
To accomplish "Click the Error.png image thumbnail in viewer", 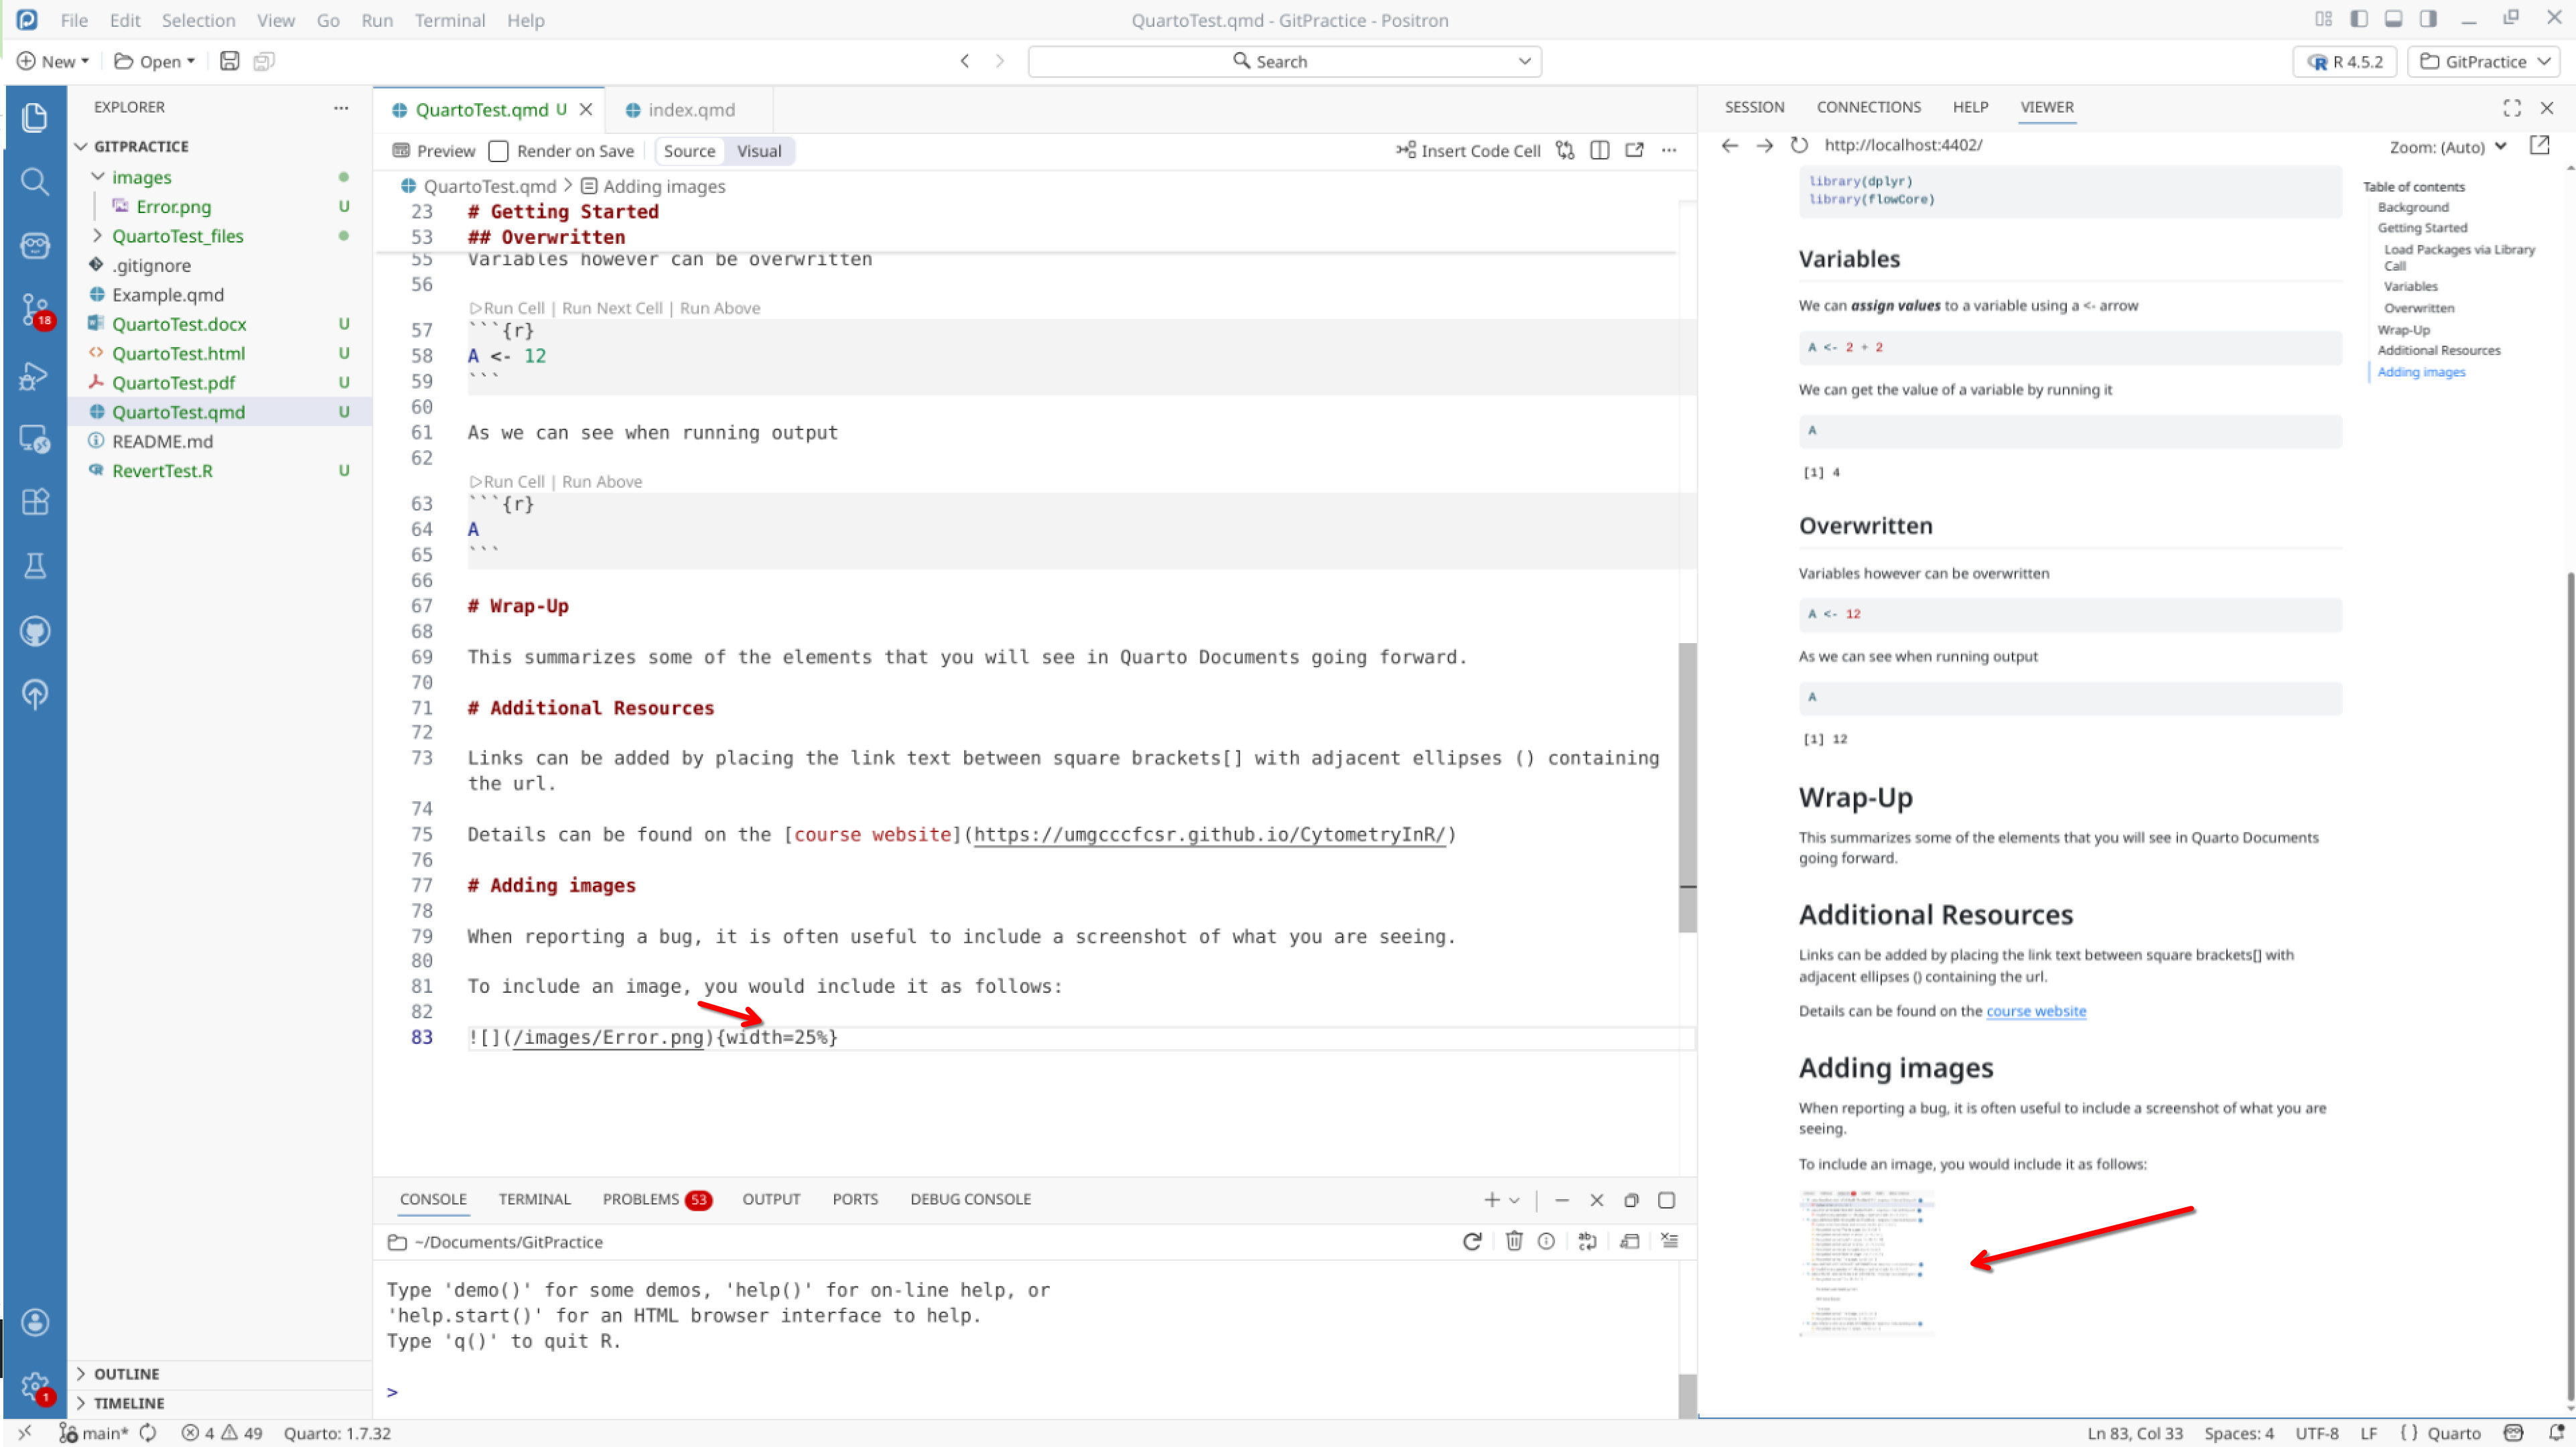I will 1866,1263.
